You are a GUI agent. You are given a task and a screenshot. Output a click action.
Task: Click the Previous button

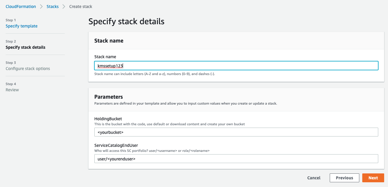pyautogui.click(x=344, y=178)
